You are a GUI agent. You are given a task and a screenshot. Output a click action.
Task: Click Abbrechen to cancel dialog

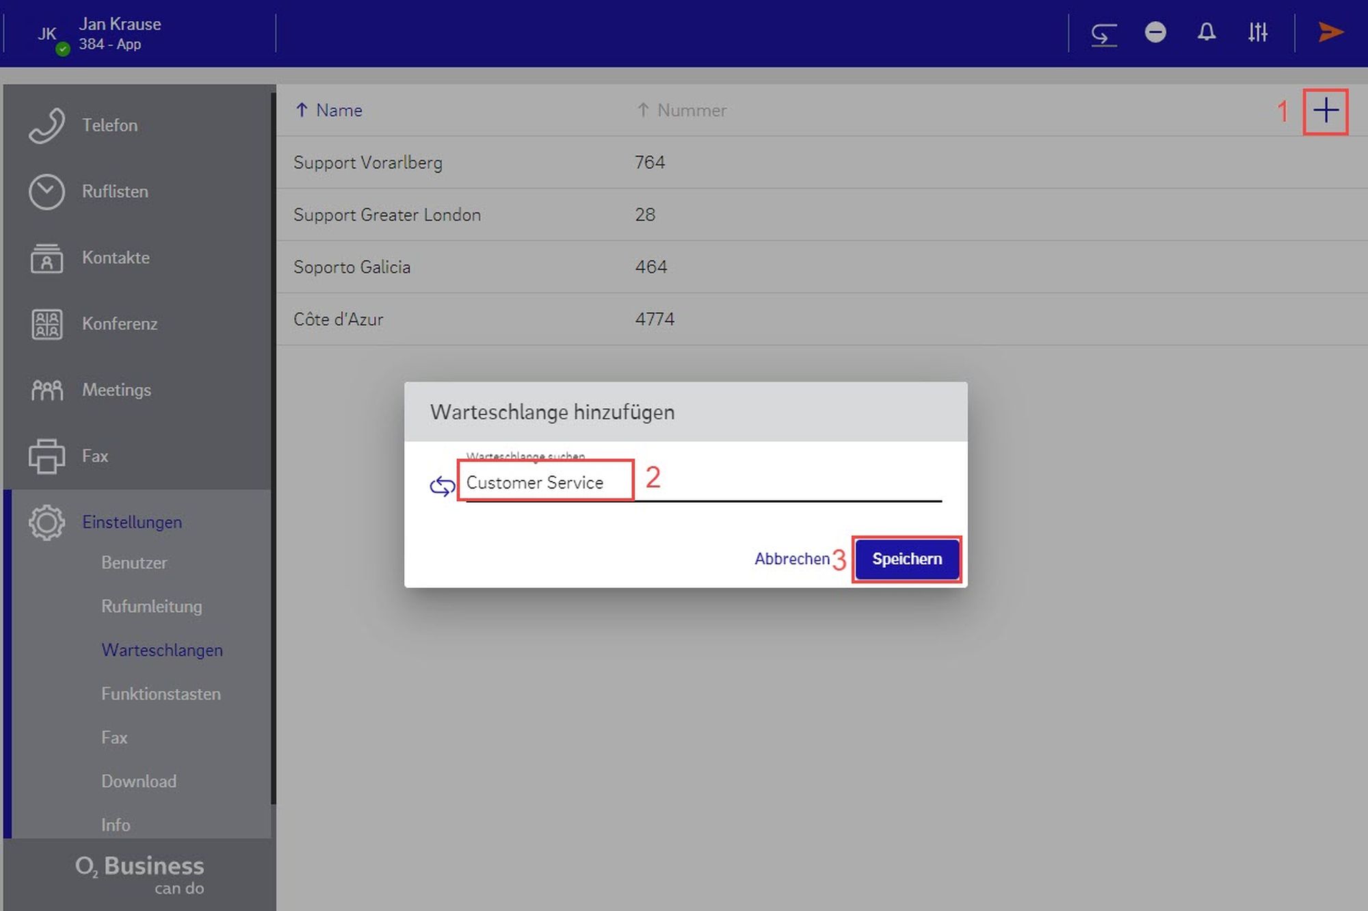click(791, 559)
